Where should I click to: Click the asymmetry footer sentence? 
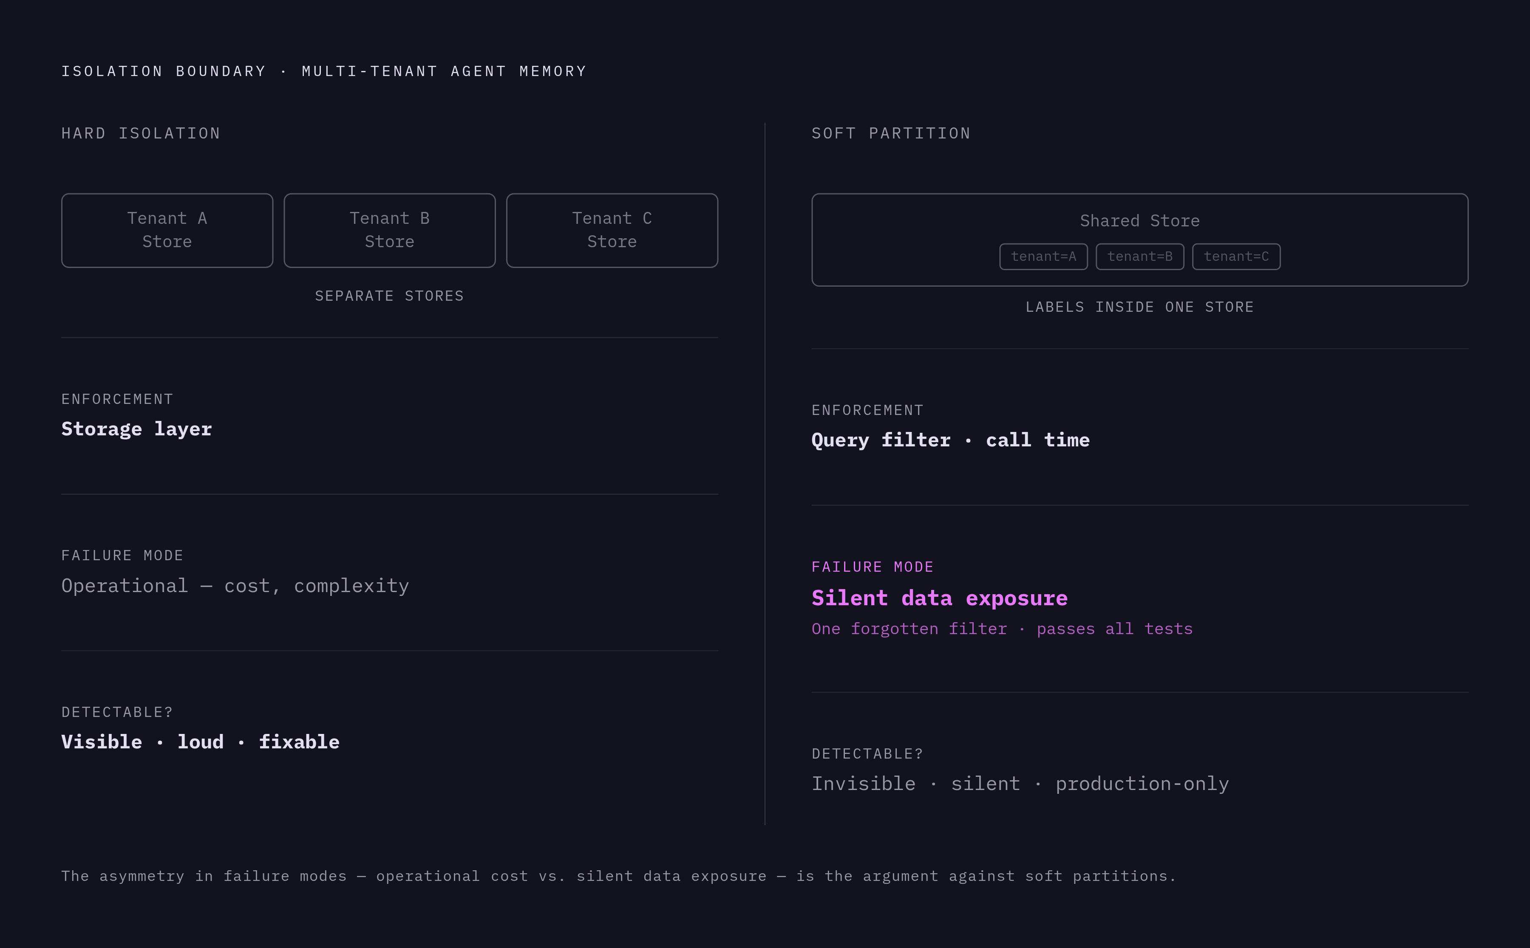click(x=618, y=876)
